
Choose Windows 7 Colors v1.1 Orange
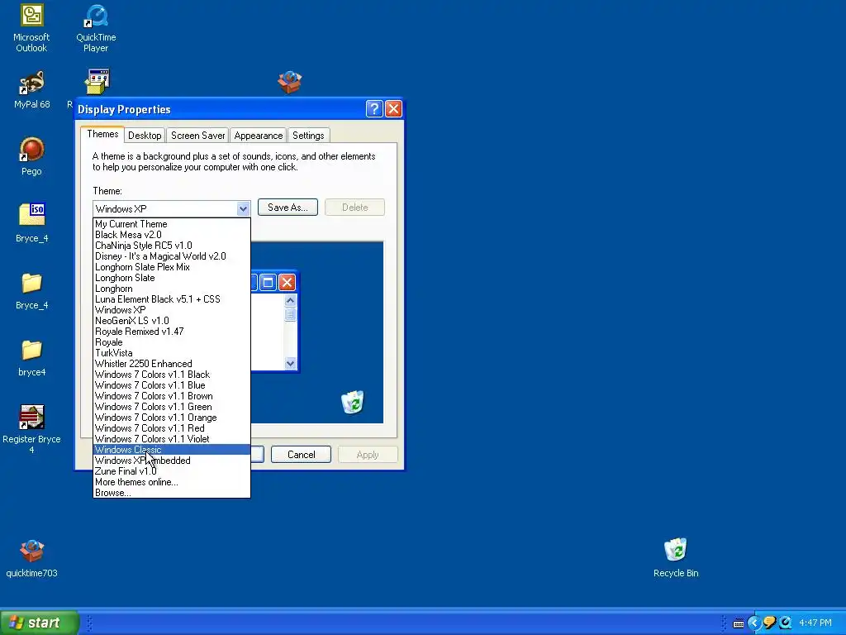(x=172, y=418)
